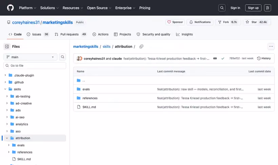
Task: Click the Sign up button
Action: point(253,8)
